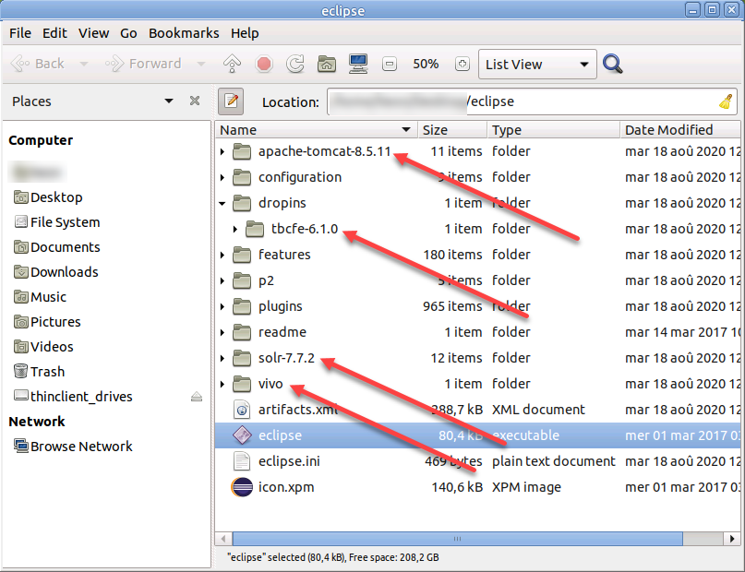The height and width of the screenshot is (572, 745).
Task: Click the horizontal scrollbar thumb
Action: click(458, 539)
